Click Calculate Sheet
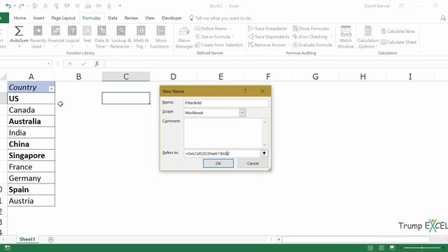The width and height of the screenshot is (448, 252). (x=398, y=42)
